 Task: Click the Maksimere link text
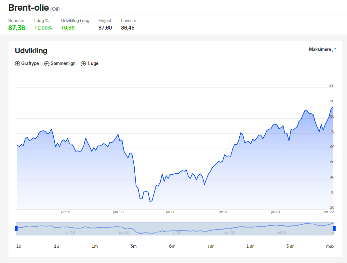320,49
